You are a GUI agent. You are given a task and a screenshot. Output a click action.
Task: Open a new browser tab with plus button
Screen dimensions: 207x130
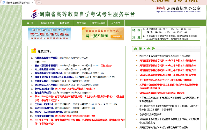[39, 2]
